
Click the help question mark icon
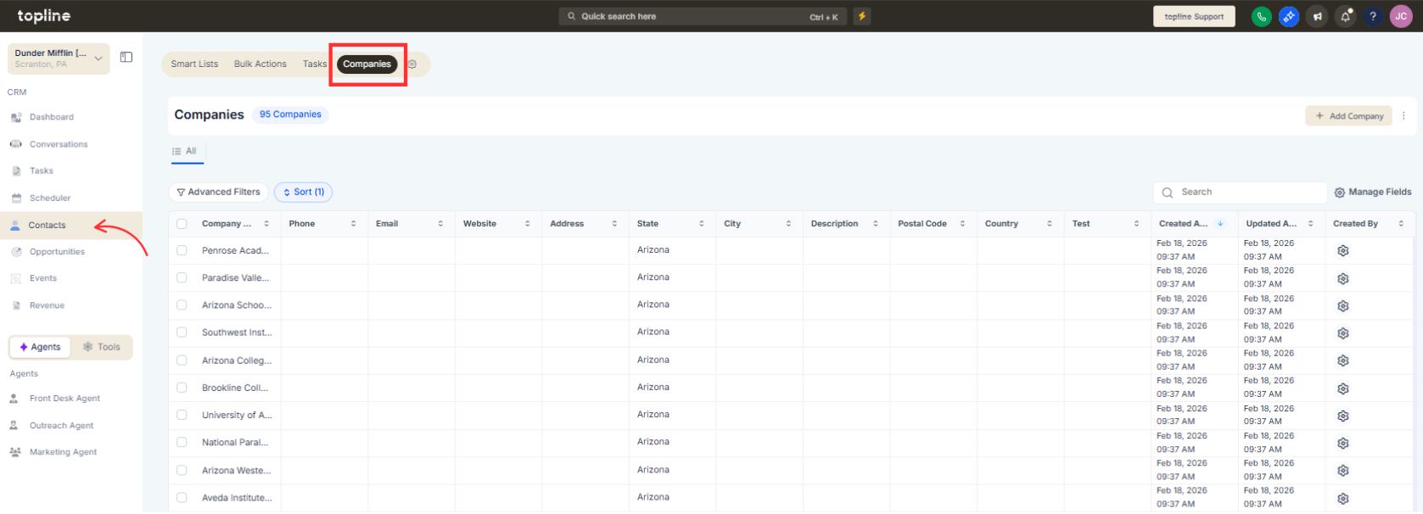tap(1373, 16)
